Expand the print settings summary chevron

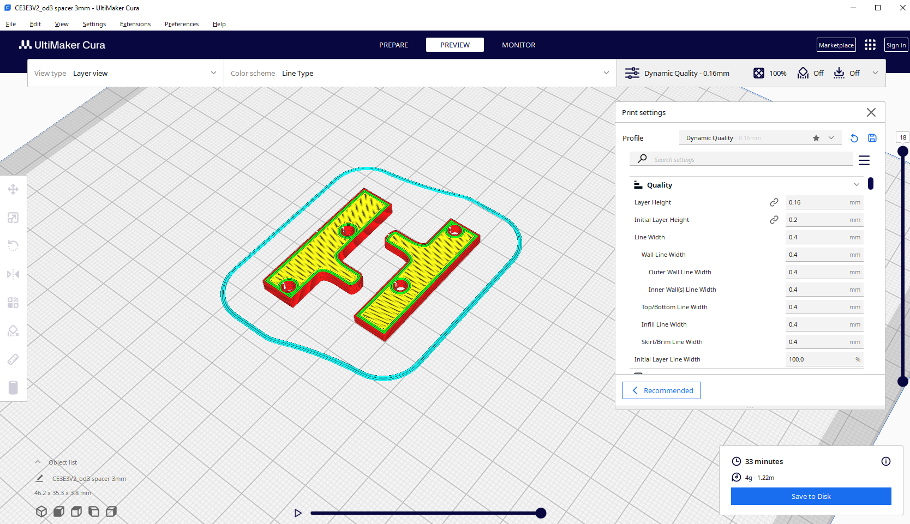pyautogui.click(x=875, y=73)
